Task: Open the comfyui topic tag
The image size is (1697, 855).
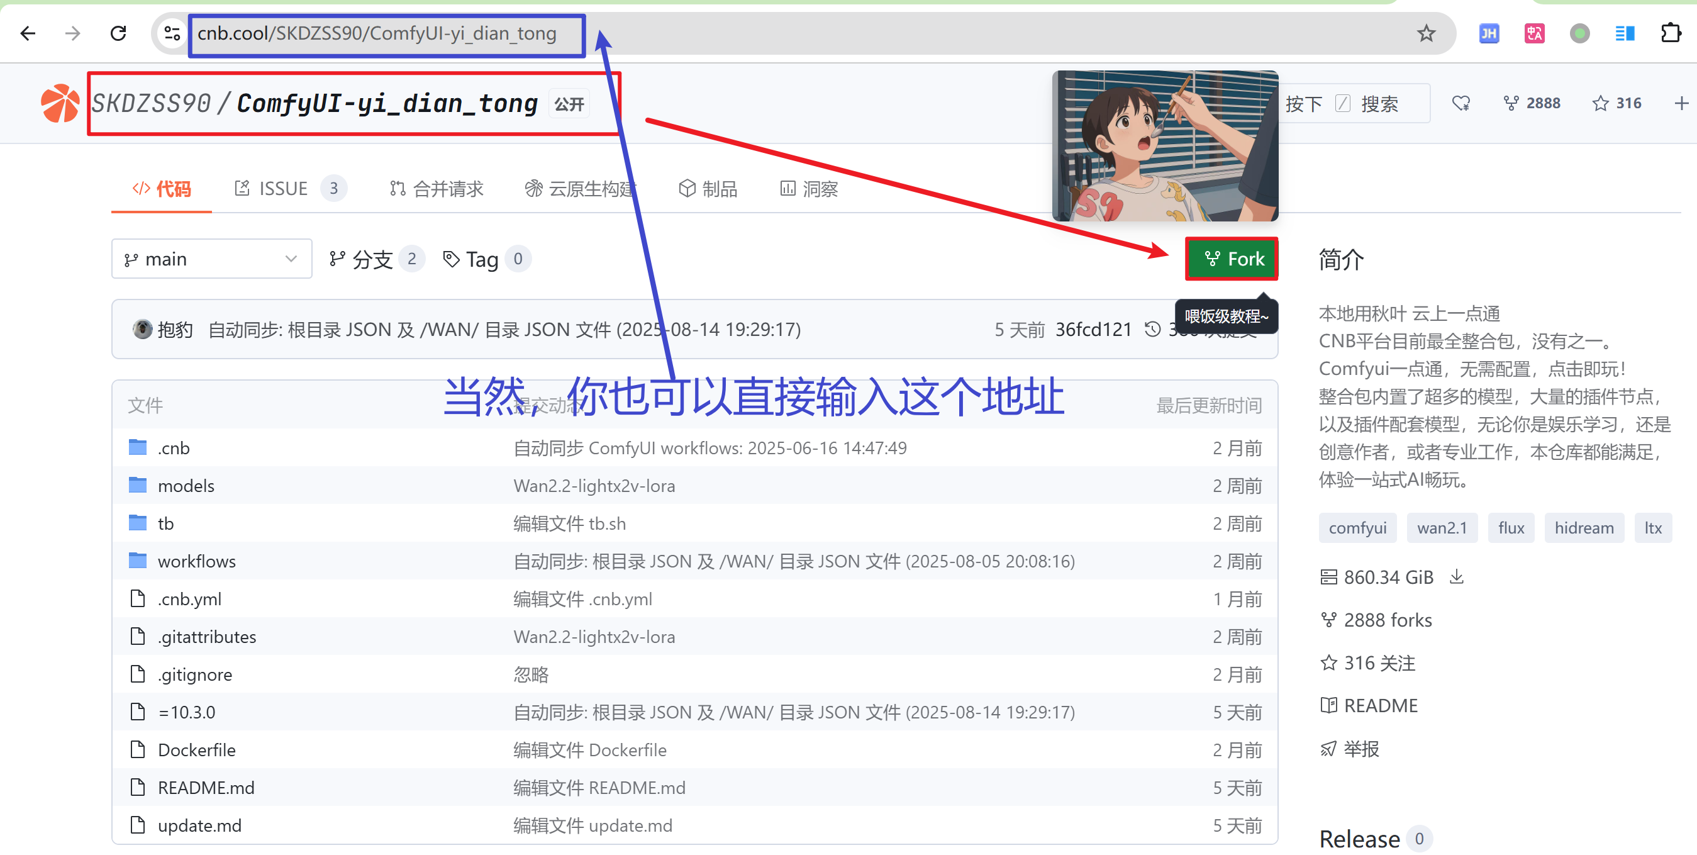Action: pyautogui.click(x=1357, y=527)
